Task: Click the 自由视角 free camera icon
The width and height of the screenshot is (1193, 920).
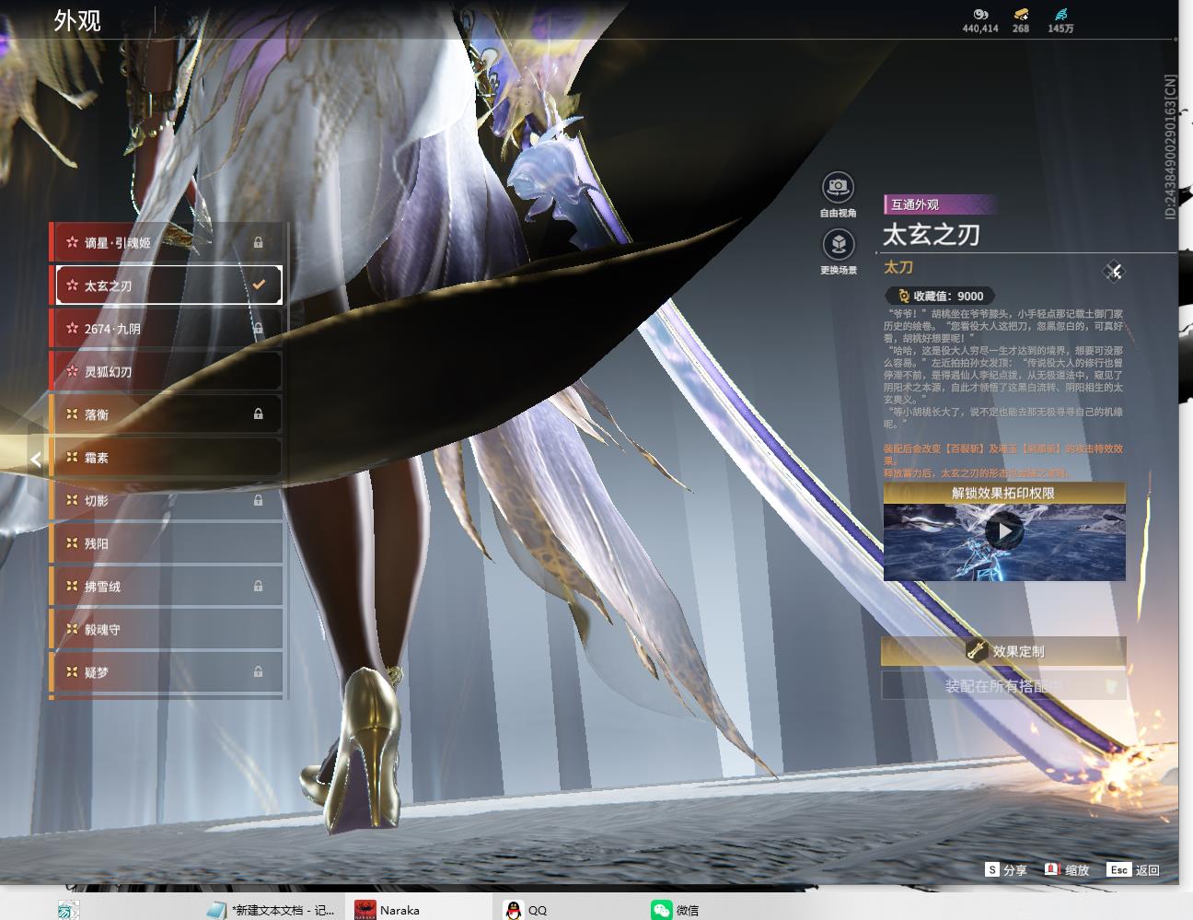Action: point(838,188)
